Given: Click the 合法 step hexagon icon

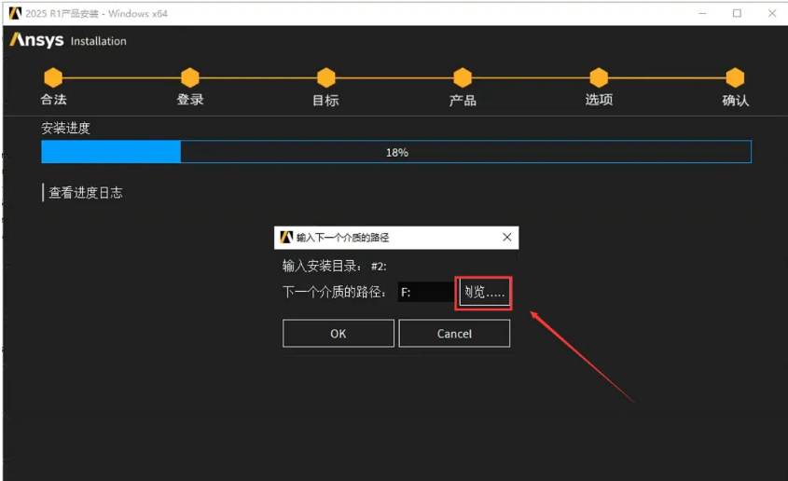Looking at the screenshot, I should point(53,77).
